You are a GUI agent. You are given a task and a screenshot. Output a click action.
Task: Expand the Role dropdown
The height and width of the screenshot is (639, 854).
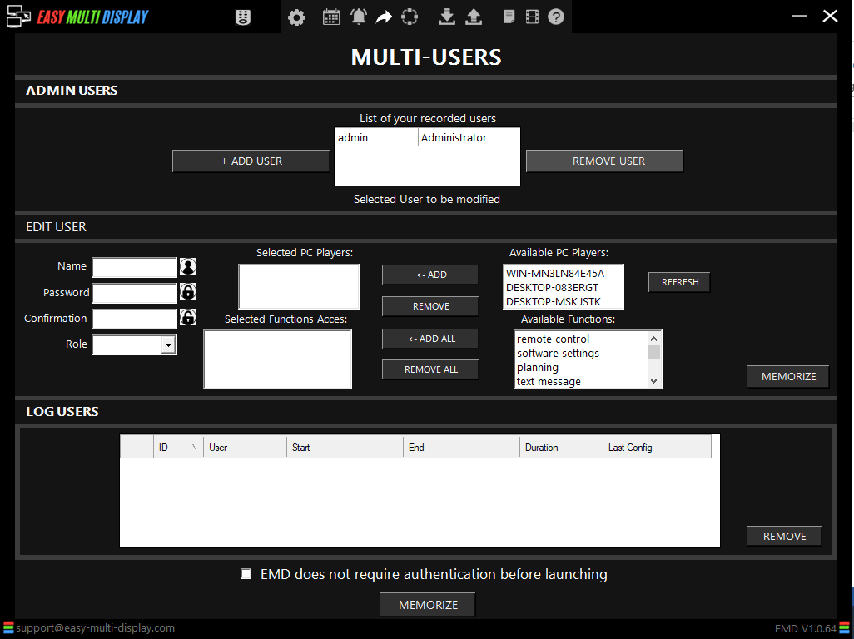168,345
